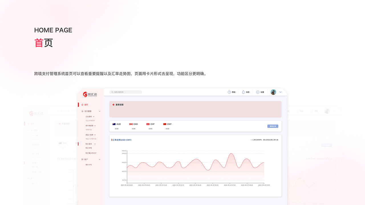365x205 pixels.
Task: Click the user avatar picture
Action: pyautogui.click(x=273, y=92)
